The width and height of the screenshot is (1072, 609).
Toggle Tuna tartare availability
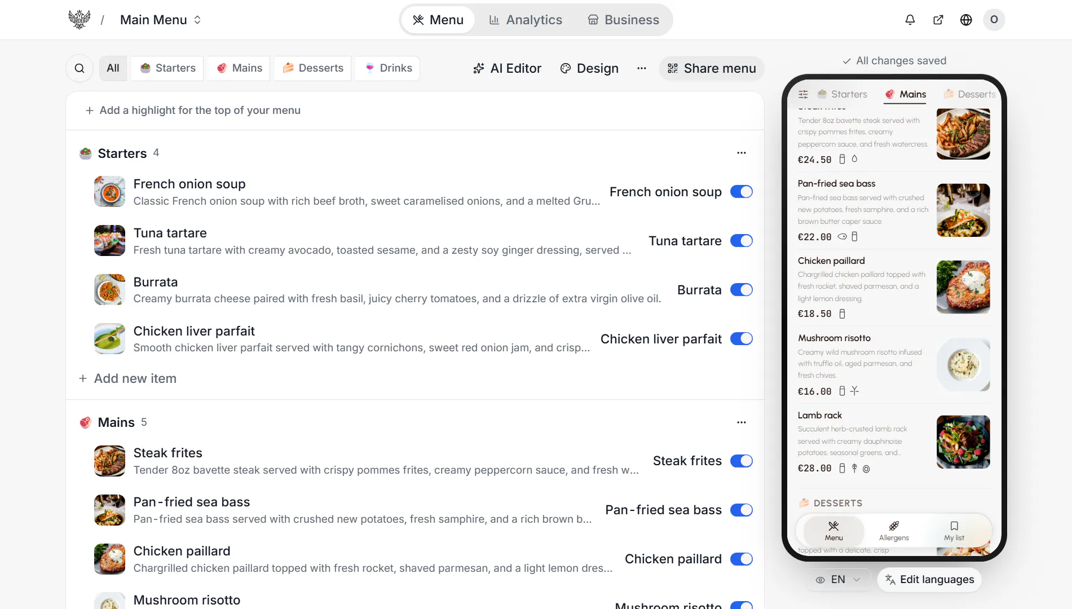[742, 241]
